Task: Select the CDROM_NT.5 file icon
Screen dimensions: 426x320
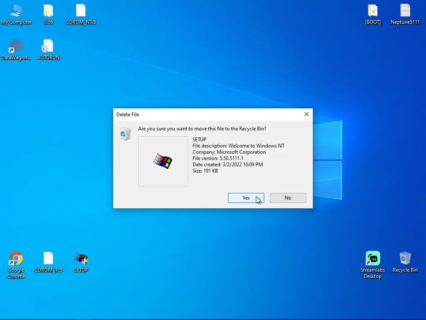Action: pos(81,14)
